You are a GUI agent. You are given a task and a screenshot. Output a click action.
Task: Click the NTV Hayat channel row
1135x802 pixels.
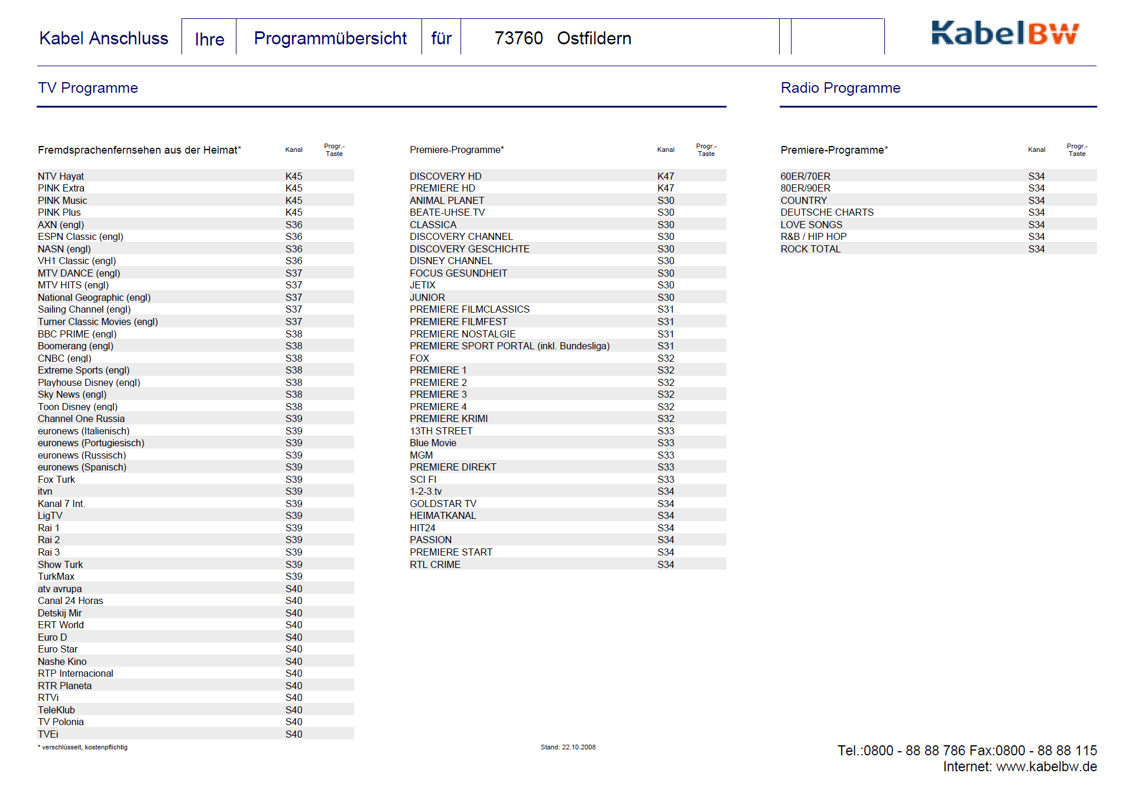click(x=61, y=176)
